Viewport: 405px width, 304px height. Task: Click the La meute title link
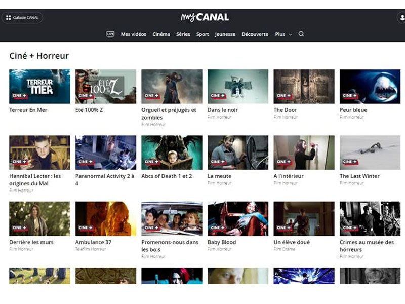point(219,176)
